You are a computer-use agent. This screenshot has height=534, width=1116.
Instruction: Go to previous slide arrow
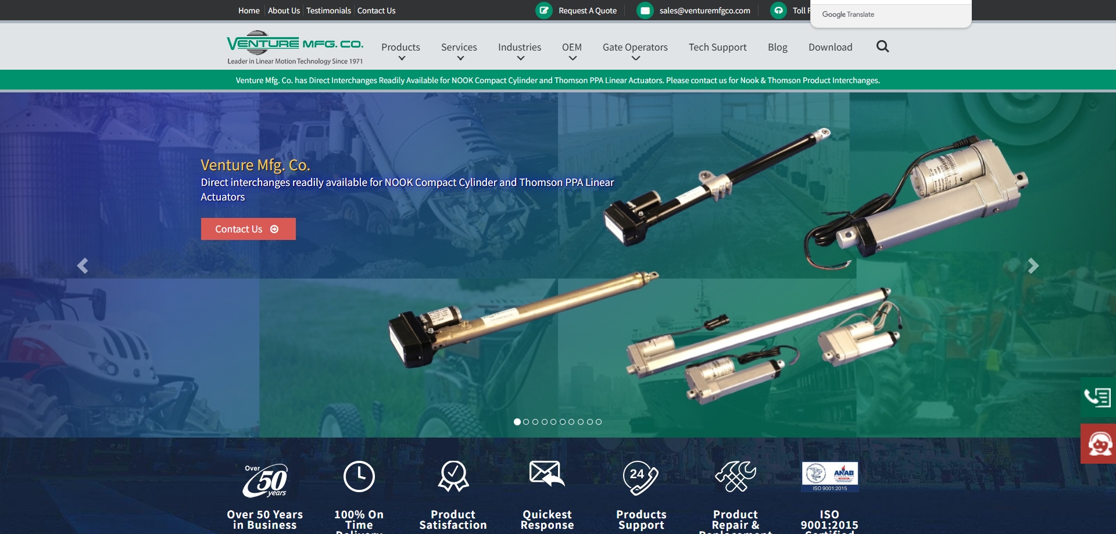(x=83, y=266)
